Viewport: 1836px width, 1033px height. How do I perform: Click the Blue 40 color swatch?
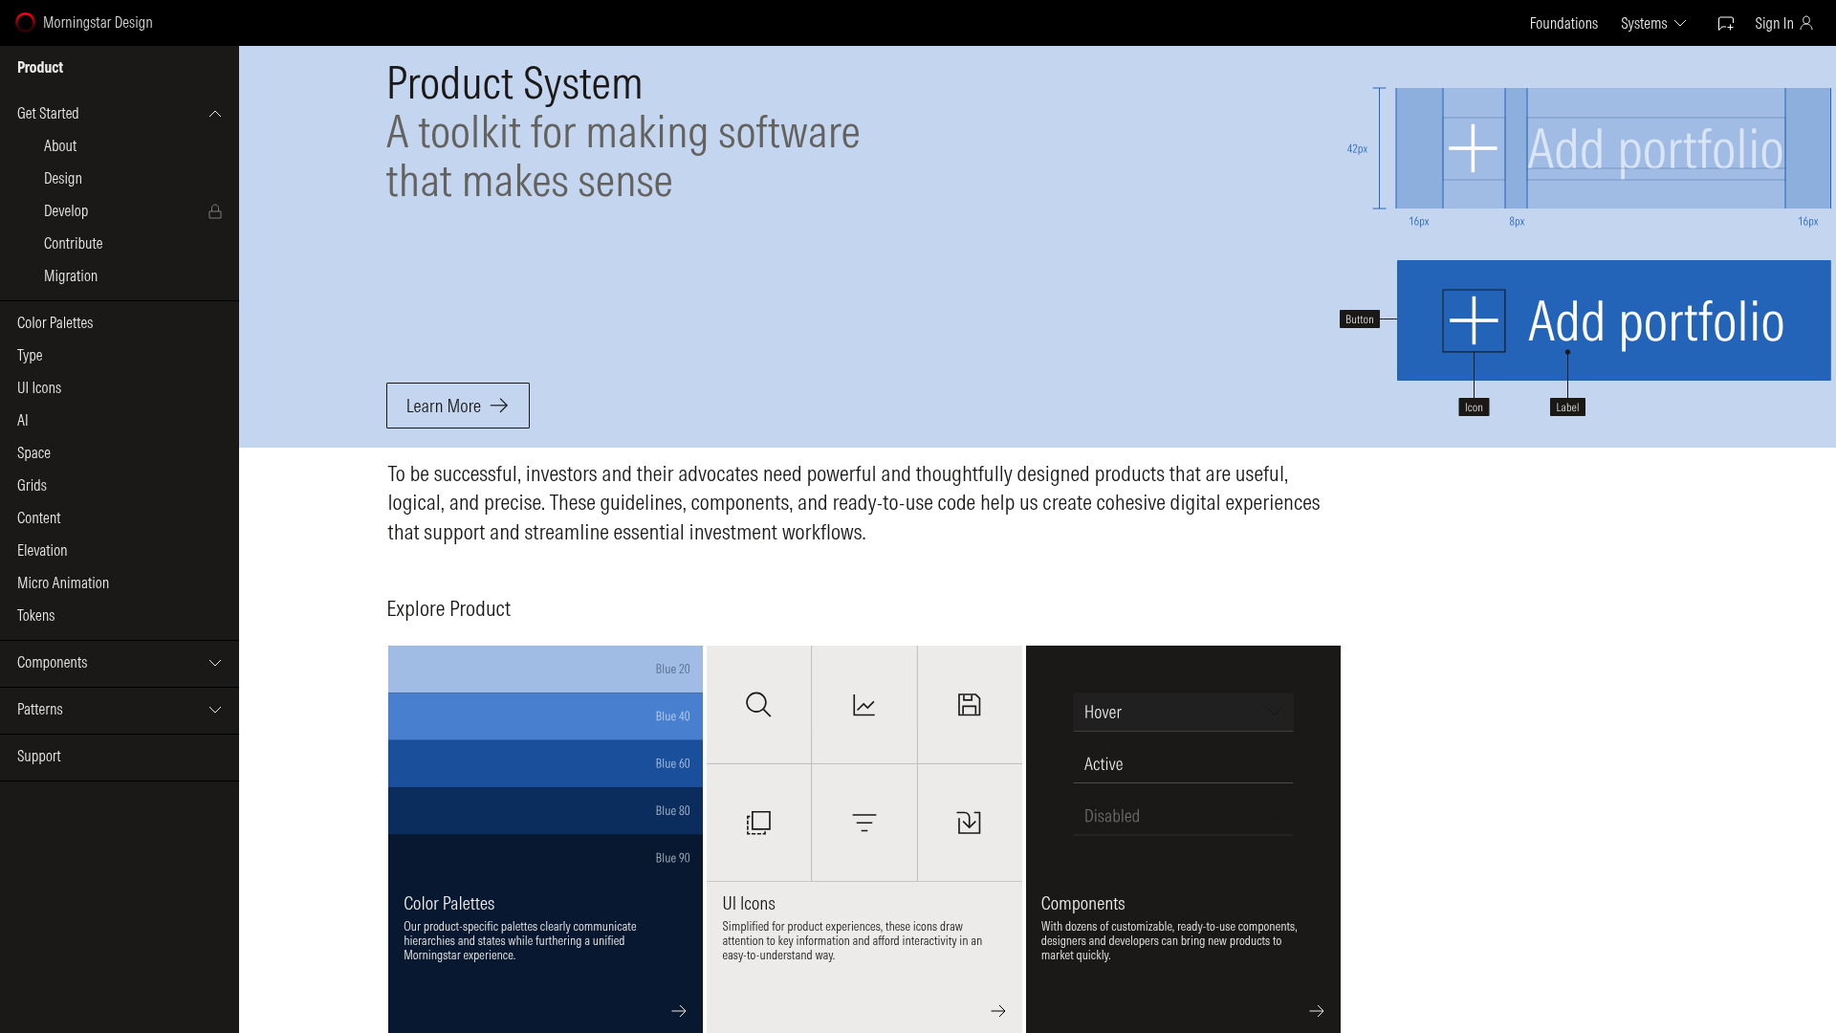coord(545,716)
